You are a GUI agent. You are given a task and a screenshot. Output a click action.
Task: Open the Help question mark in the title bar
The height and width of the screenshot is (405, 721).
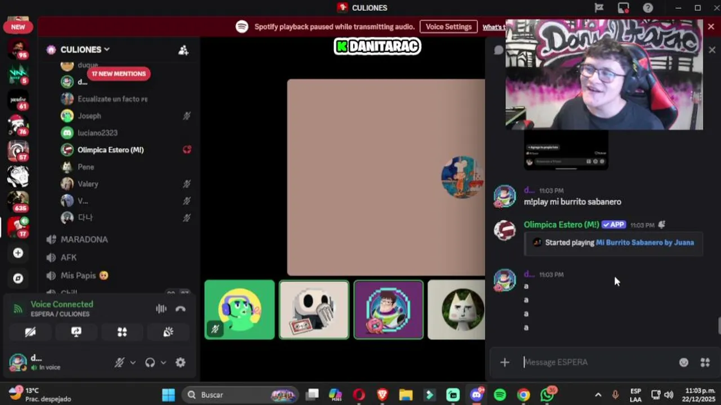click(x=648, y=8)
